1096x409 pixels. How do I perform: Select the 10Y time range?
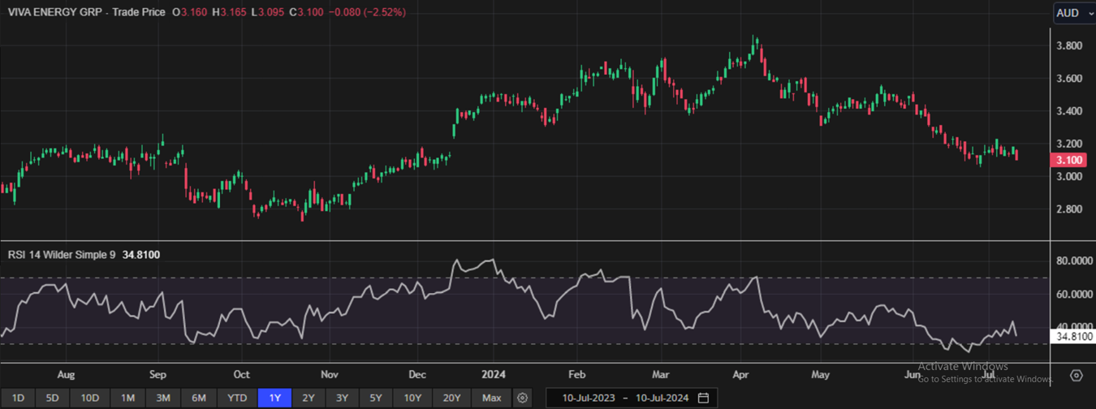tap(412, 398)
